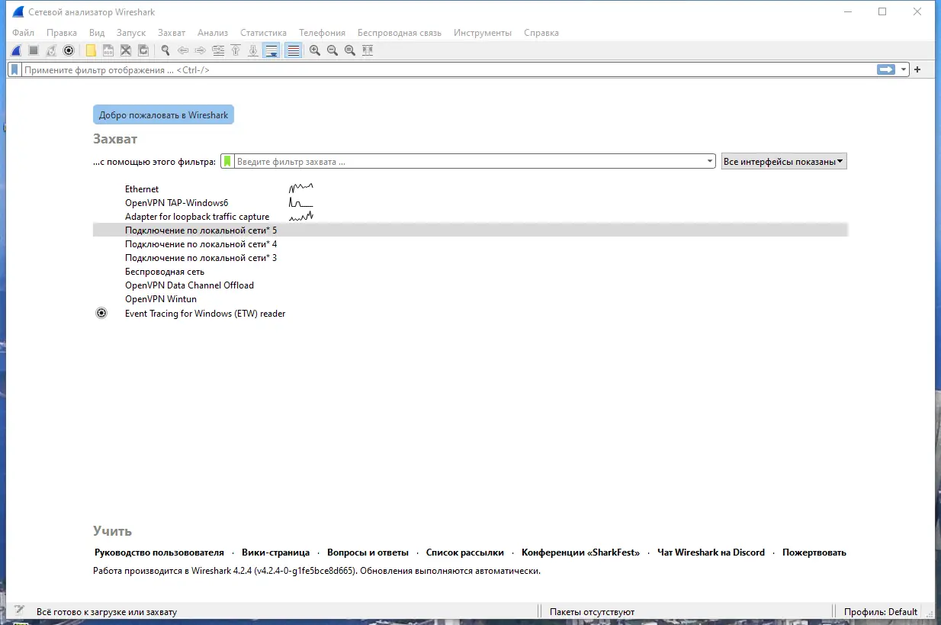Jump to last packet toolbar icon
The width and height of the screenshot is (941, 625).
coord(253,50)
